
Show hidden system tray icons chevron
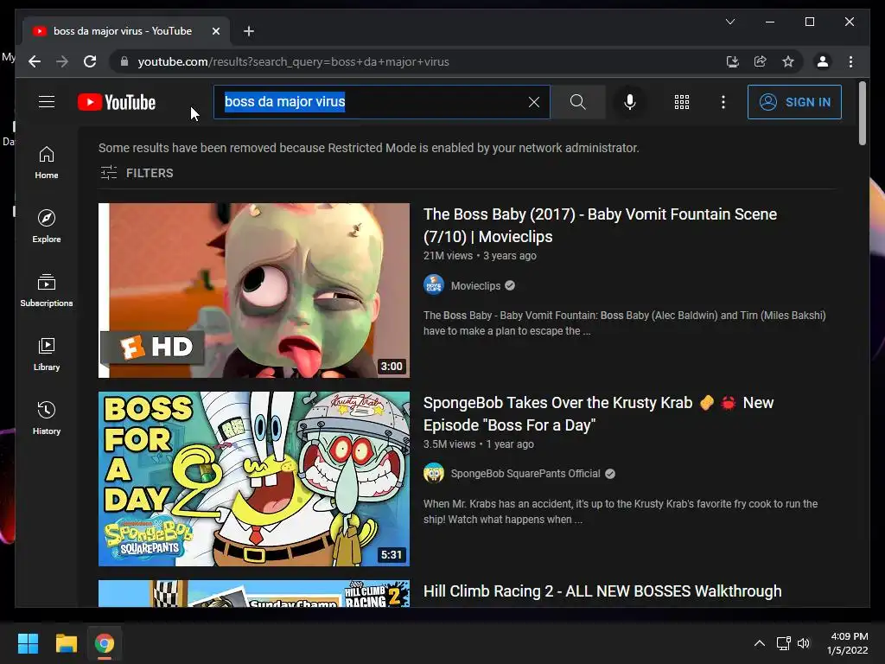pyautogui.click(x=760, y=643)
